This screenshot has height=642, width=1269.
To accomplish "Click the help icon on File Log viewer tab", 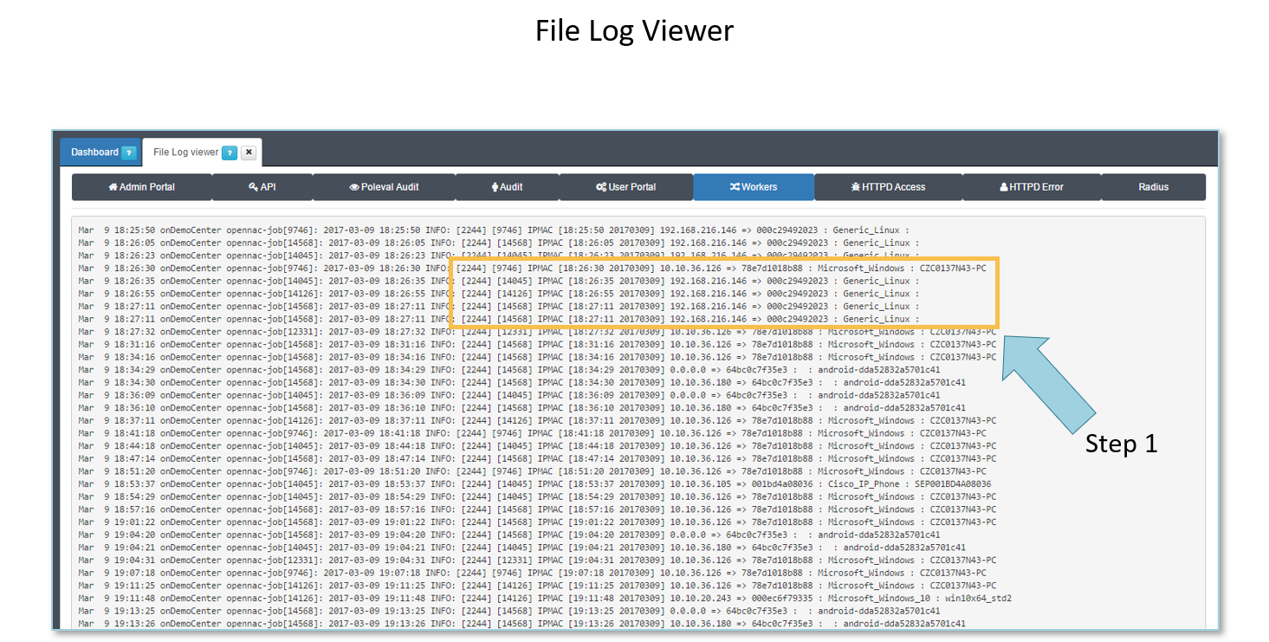I will click(230, 152).
